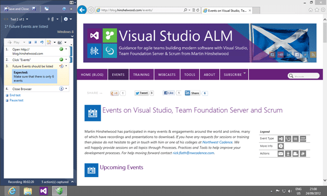Click the LinkedIn icon on banner
Screen dimensions: 327x196
tap(289, 55)
